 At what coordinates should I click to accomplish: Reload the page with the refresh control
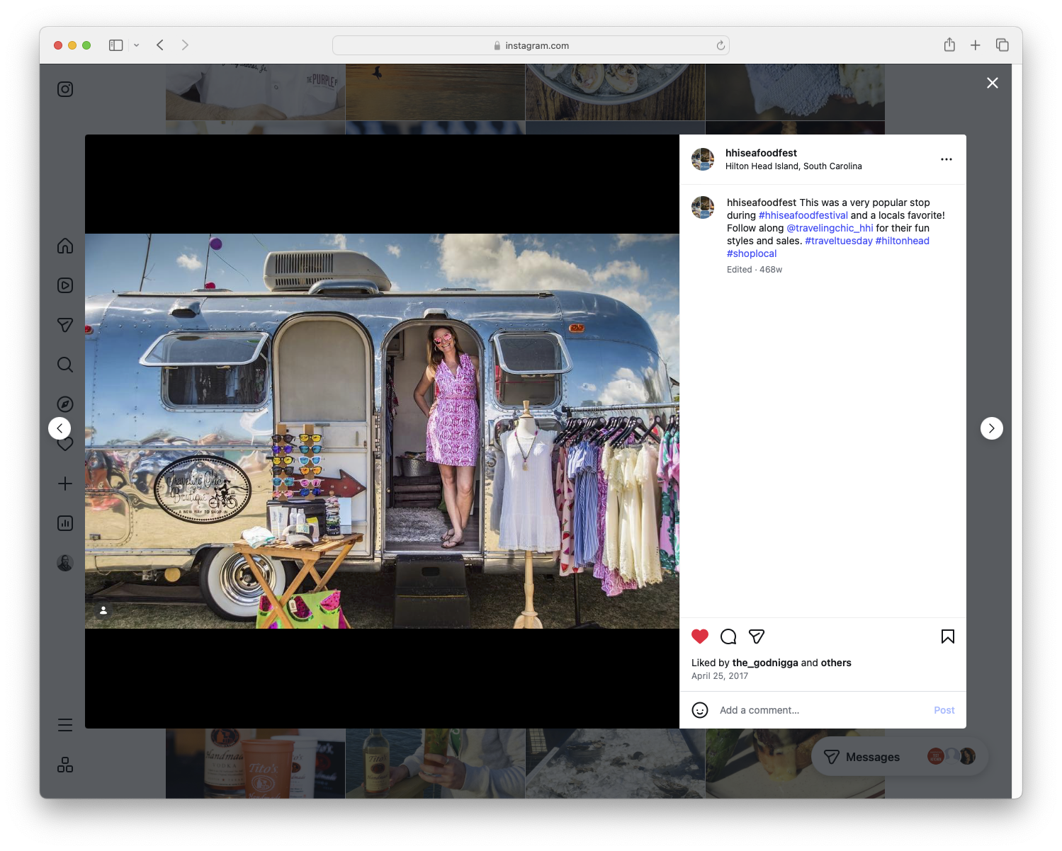tap(720, 45)
